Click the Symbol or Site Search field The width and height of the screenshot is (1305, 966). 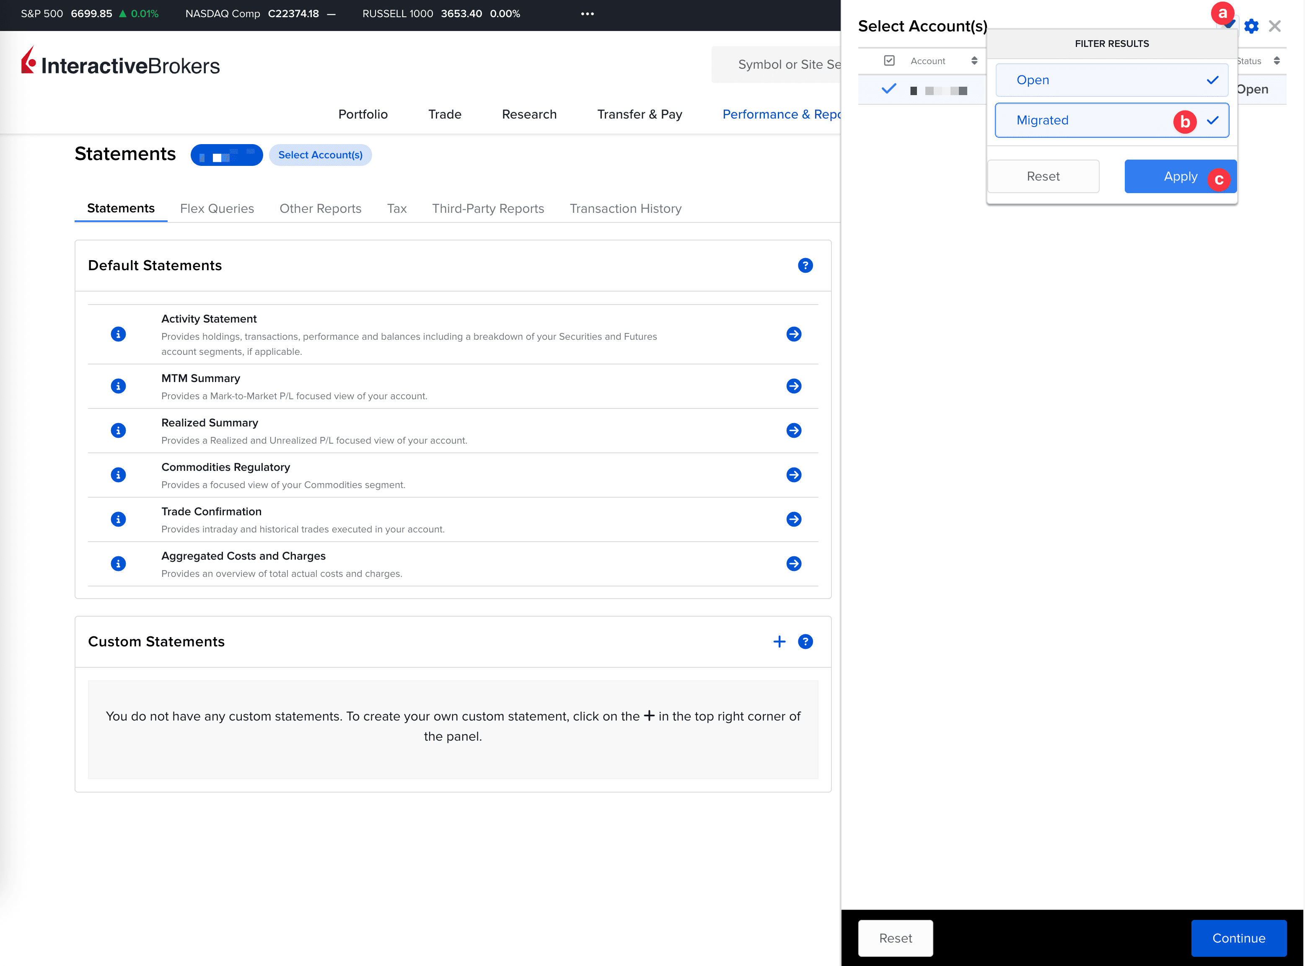click(x=778, y=65)
